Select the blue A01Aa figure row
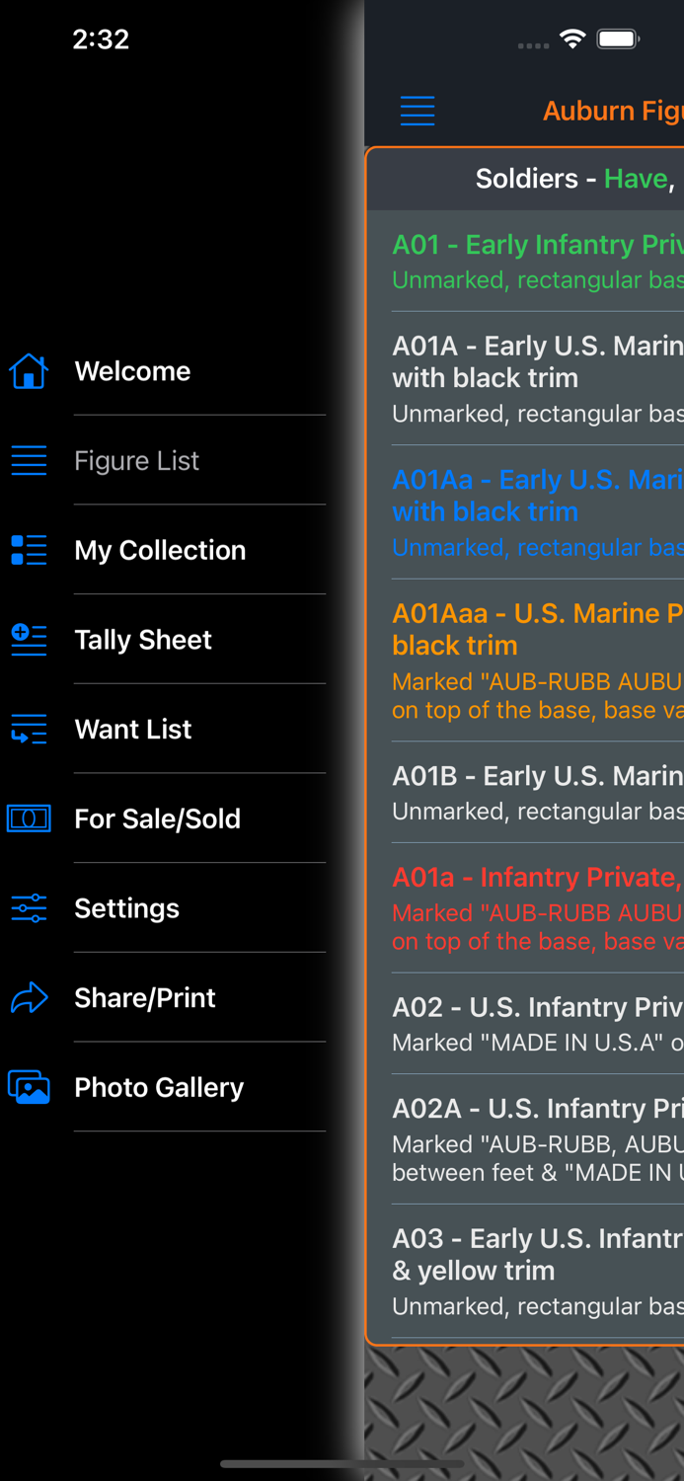The width and height of the screenshot is (684, 1481). click(526, 512)
